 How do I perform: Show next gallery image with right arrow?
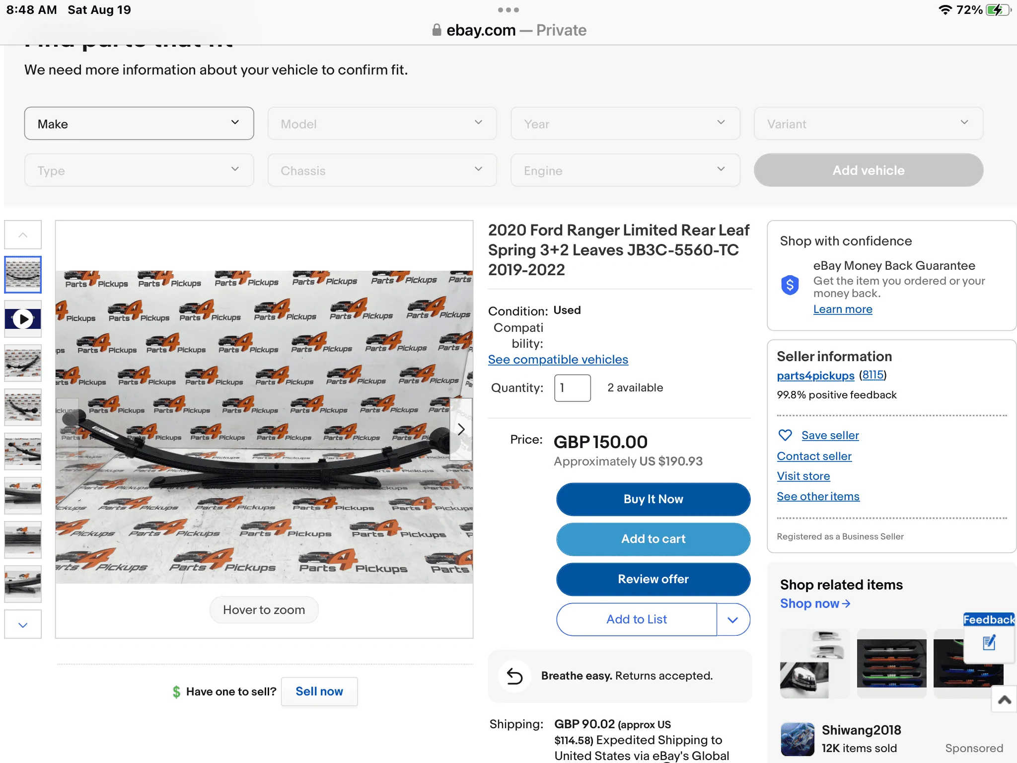[x=461, y=429]
